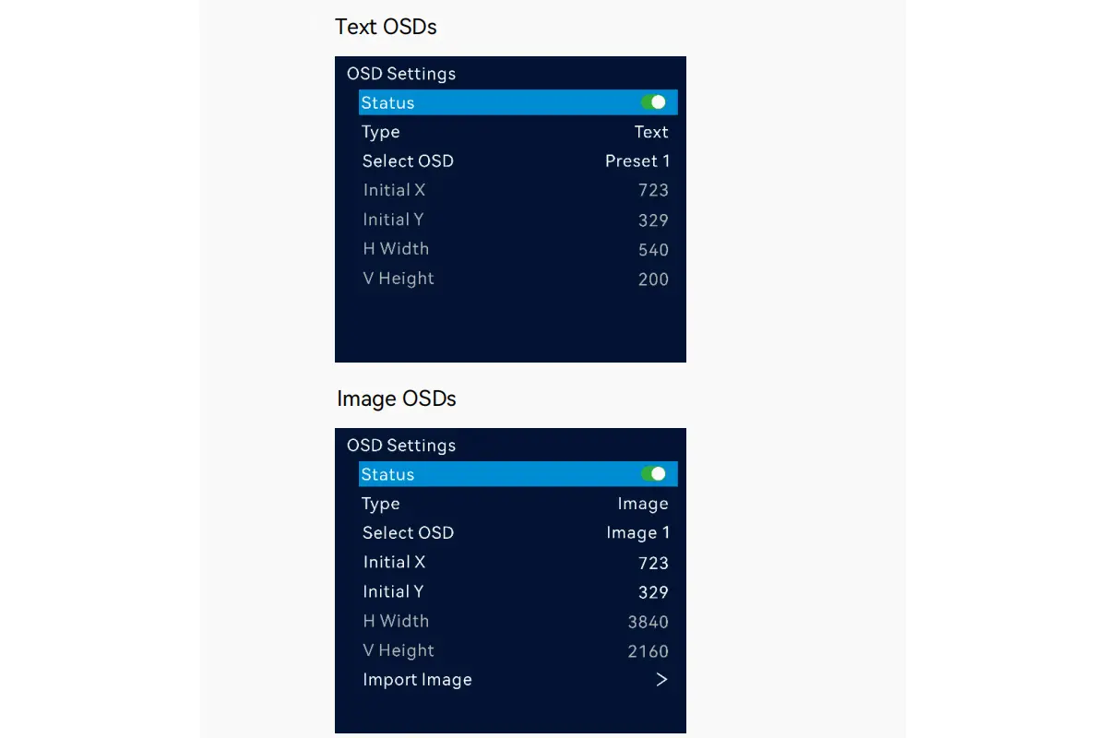Viewport: 1107px width, 738px height.
Task: Select the Import Image menu entry
Action: coord(417,680)
